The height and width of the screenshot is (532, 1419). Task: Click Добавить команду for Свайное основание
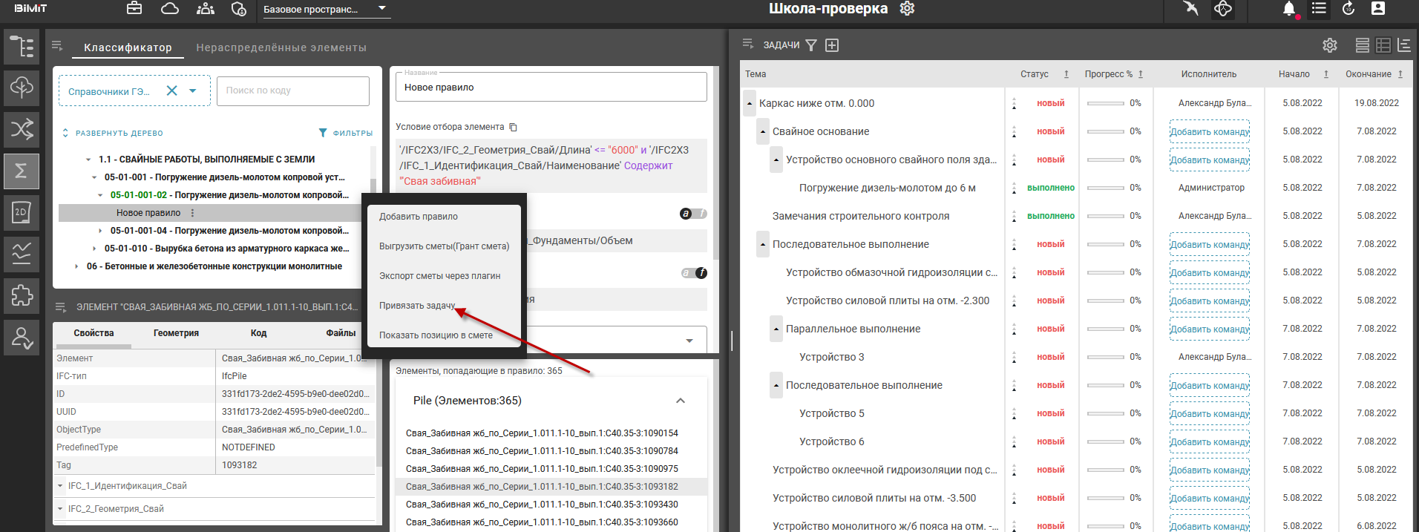(x=1209, y=132)
